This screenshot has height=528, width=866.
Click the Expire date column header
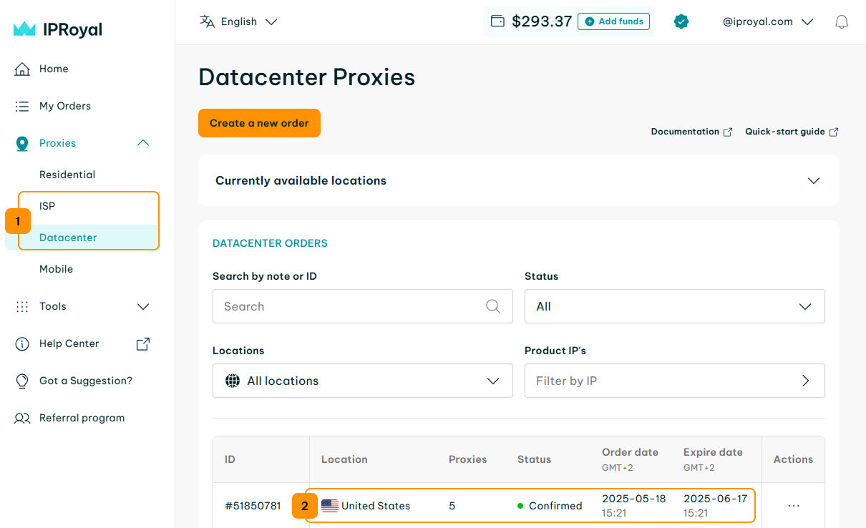pyautogui.click(x=713, y=452)
